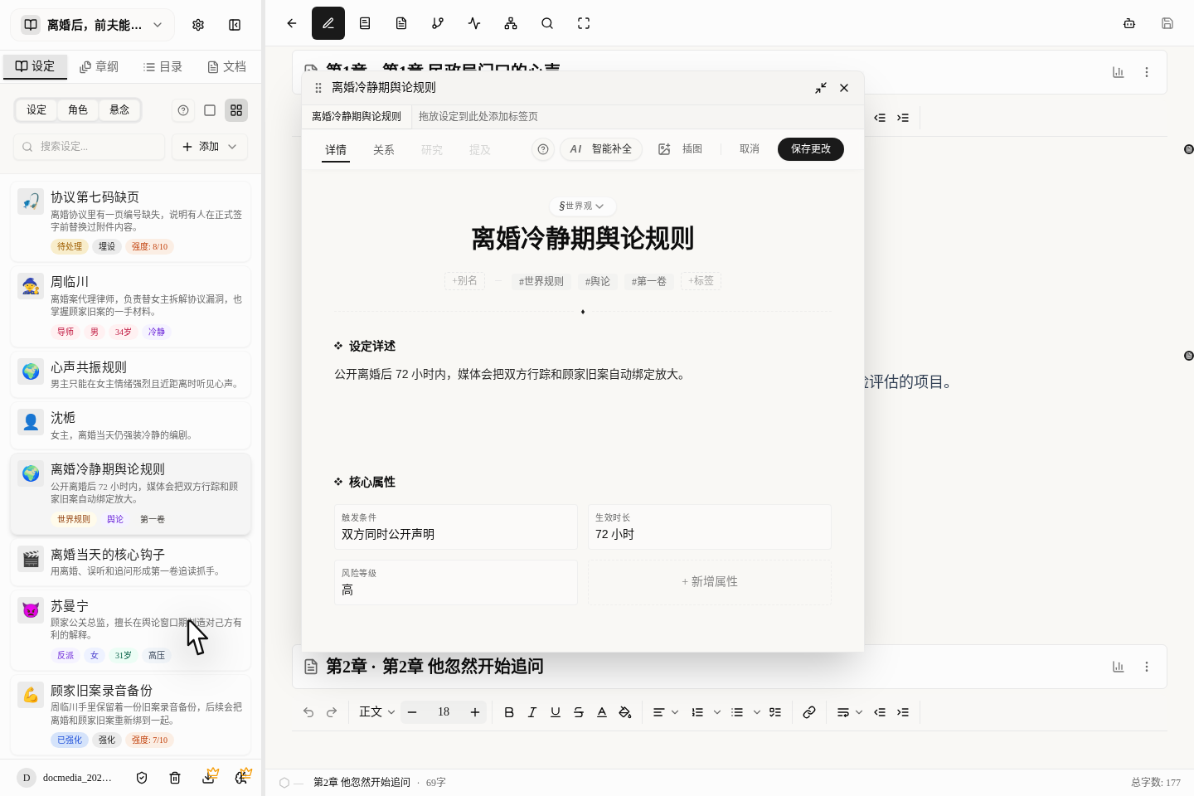Click the bar chart stats icon on 第2章

(1119, 666)
